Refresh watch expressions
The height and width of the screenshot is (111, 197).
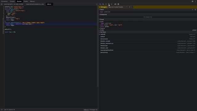click(x=195, y=10)
